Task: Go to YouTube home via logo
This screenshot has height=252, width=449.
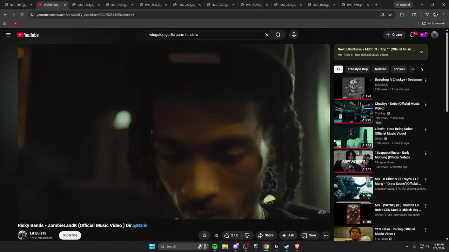Action: [28, 35]
